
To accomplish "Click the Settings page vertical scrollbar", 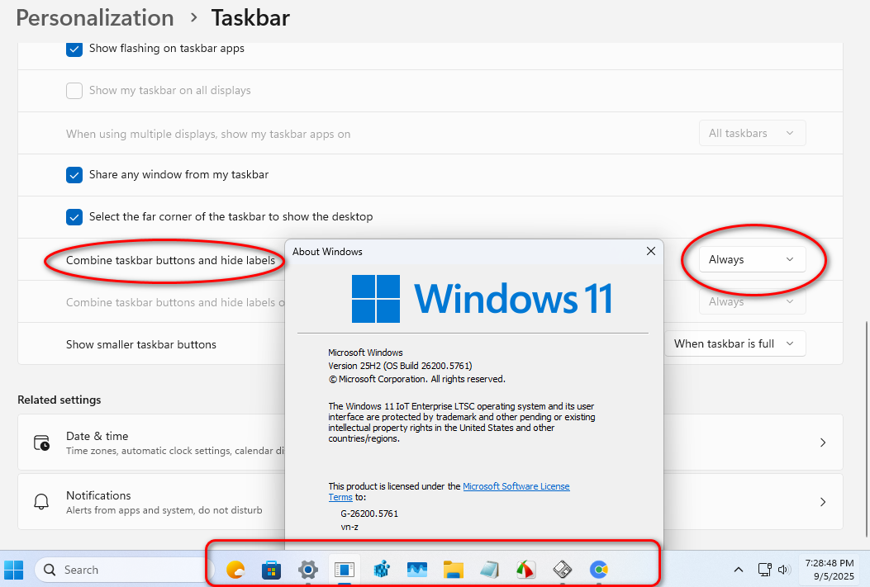I will click(x=866, y=428).
